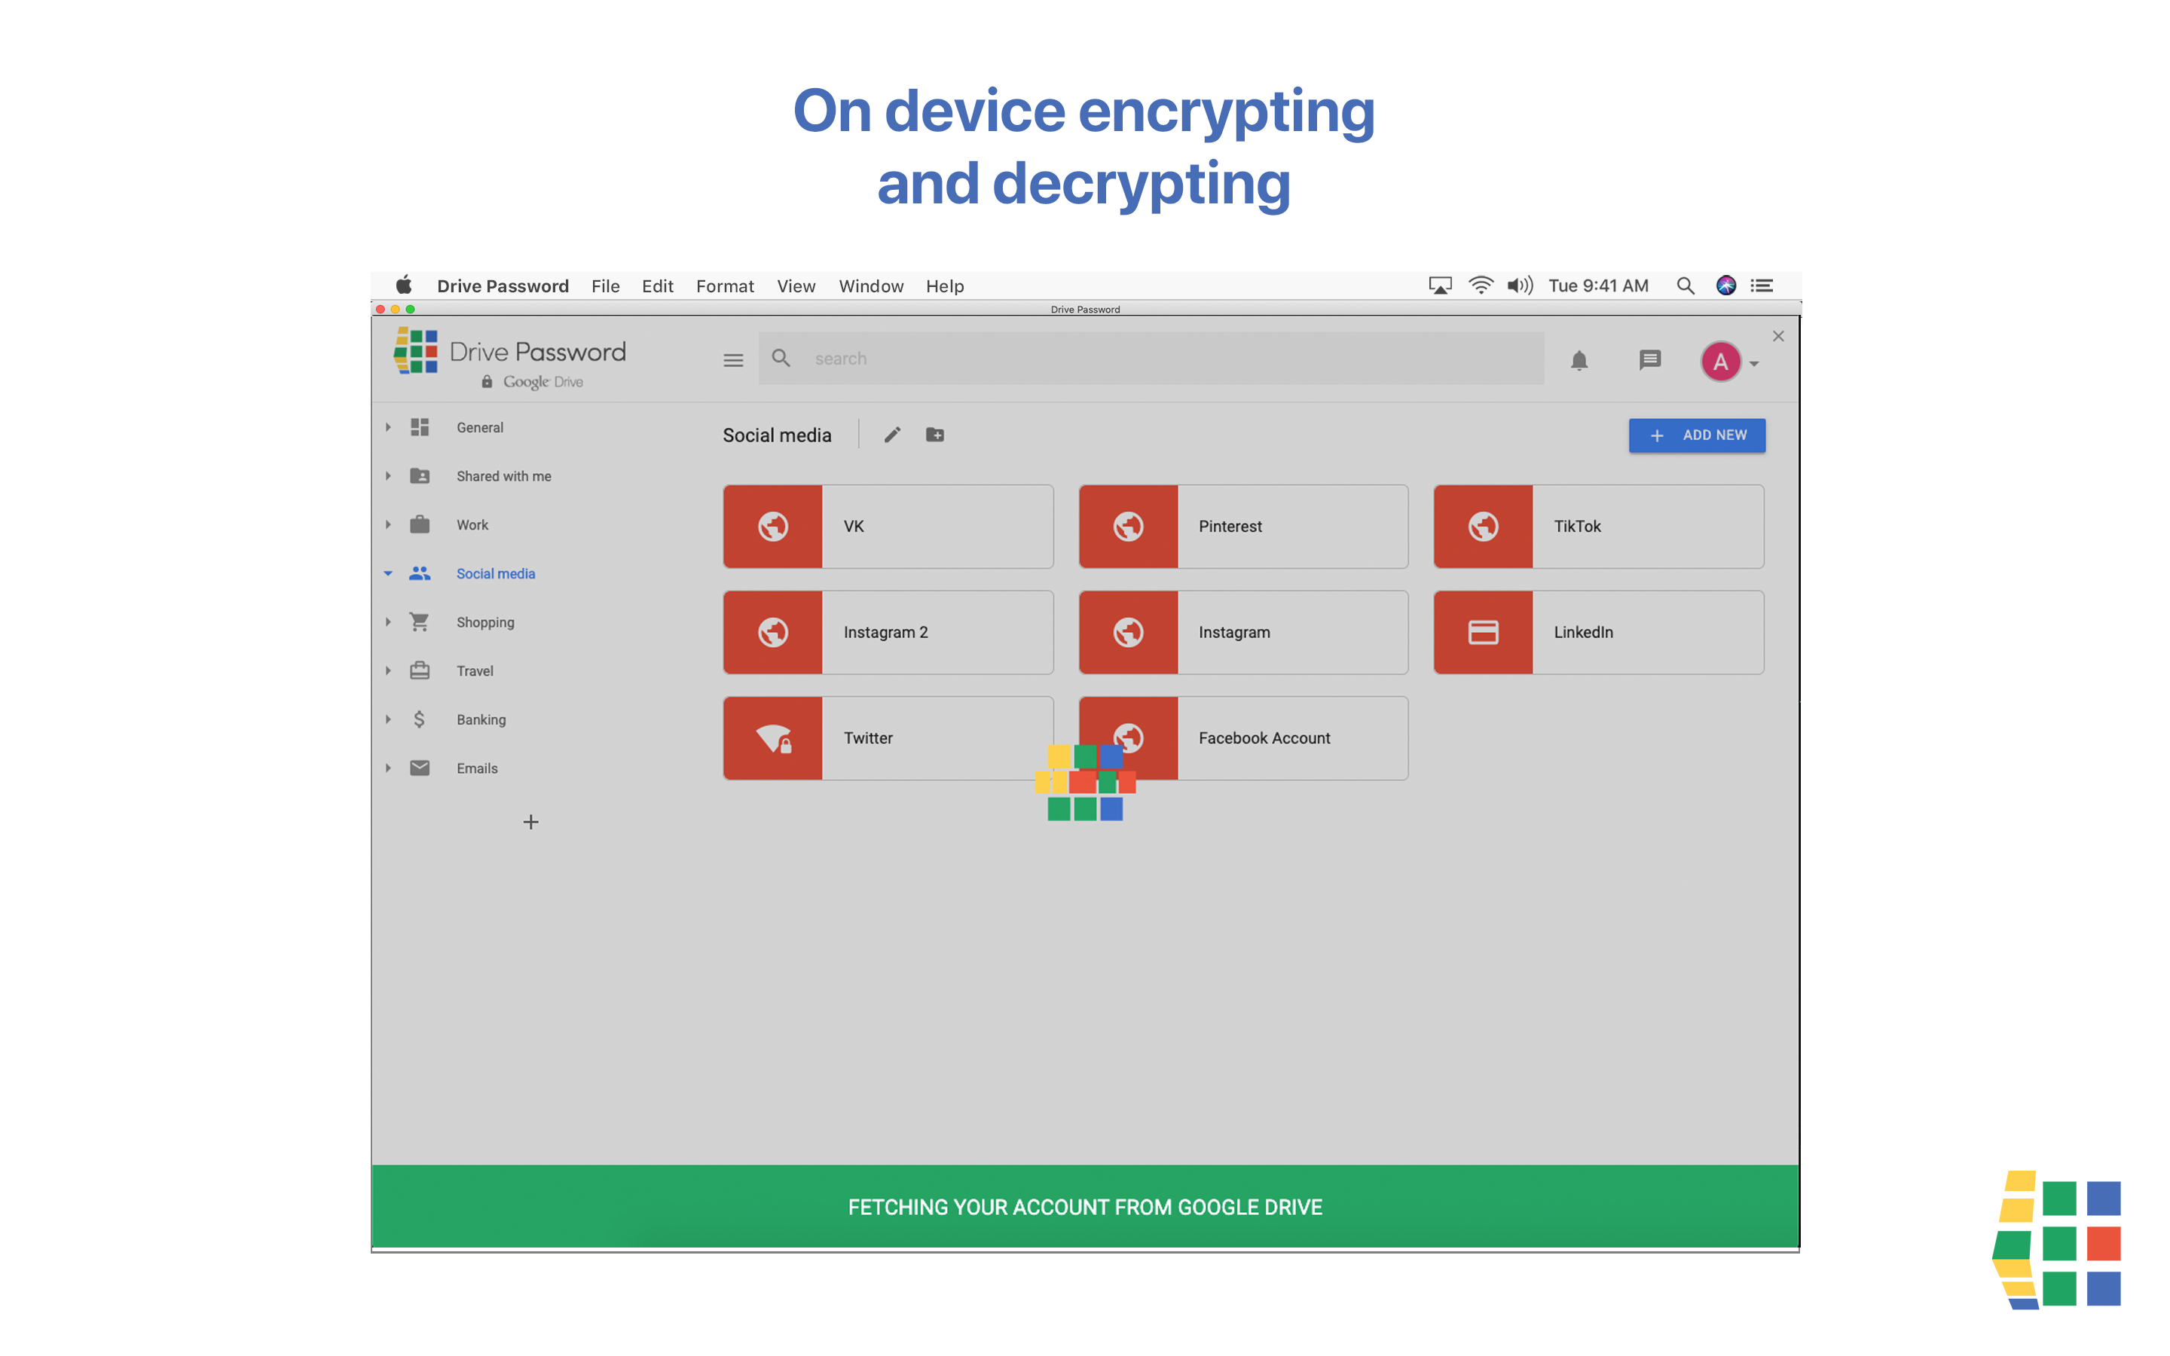Open the messages chat icon
Viewport: 2170px width, 1356px height.
[1650, 361]
